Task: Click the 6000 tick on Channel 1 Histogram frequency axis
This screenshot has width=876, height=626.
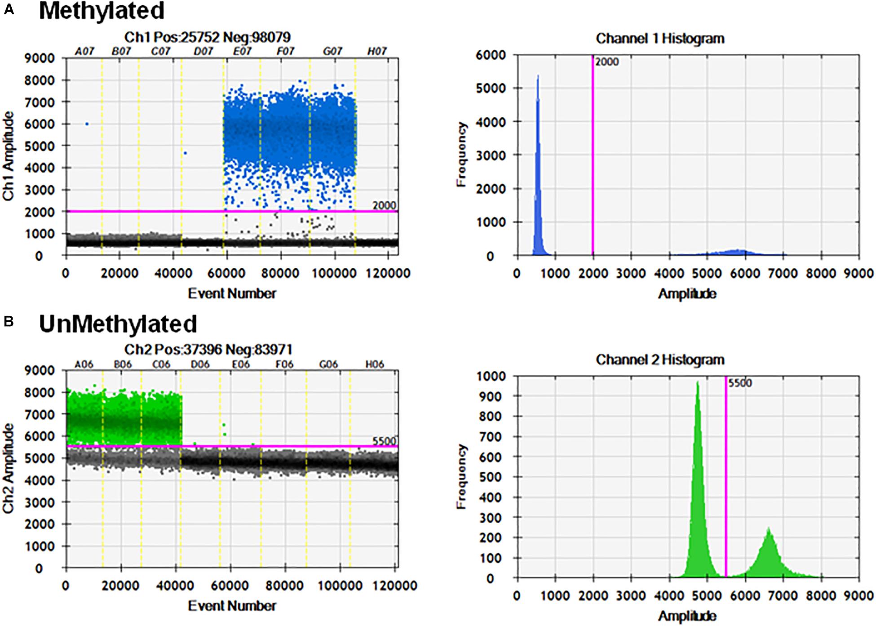Action: click(x=491, y=55)
